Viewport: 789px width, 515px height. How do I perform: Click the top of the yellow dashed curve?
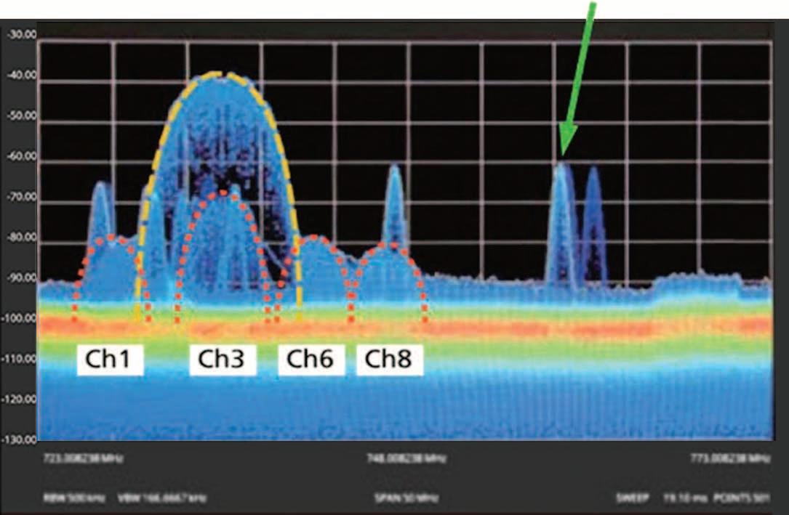pos(221,74)
